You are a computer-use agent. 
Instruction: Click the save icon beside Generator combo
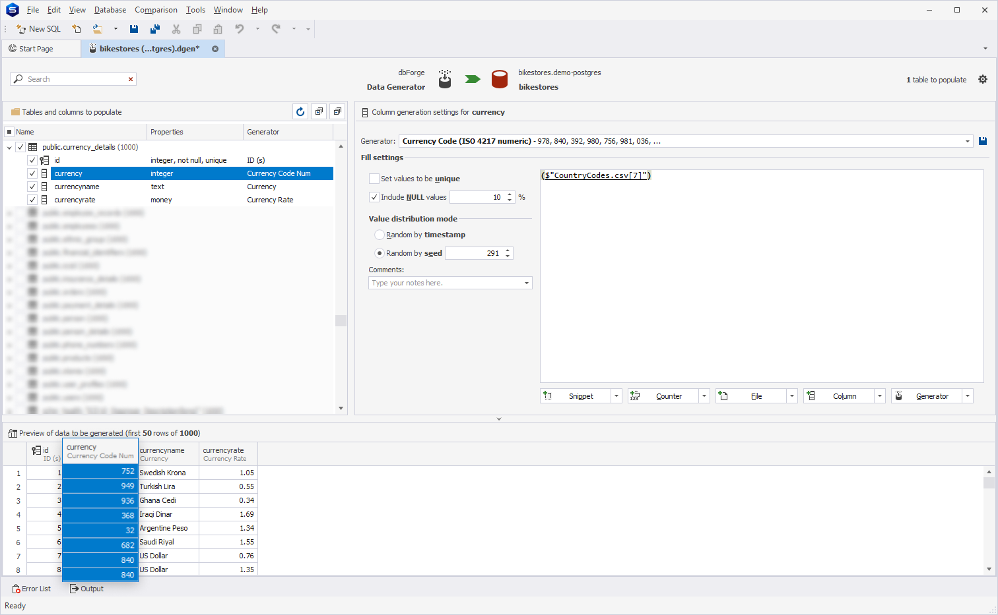click(983, 141)
